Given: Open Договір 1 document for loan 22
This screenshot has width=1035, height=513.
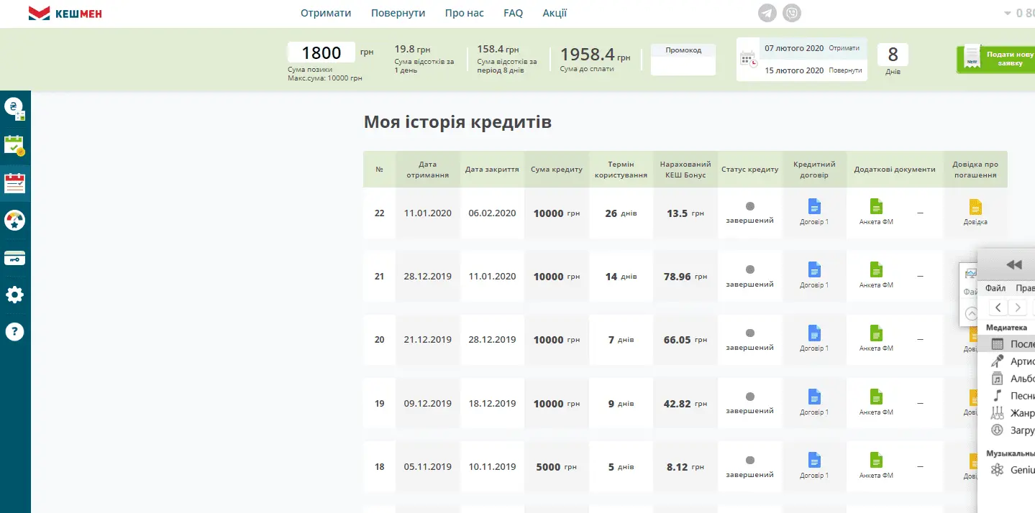Looking at the screenshot, I should pos(814,211).
